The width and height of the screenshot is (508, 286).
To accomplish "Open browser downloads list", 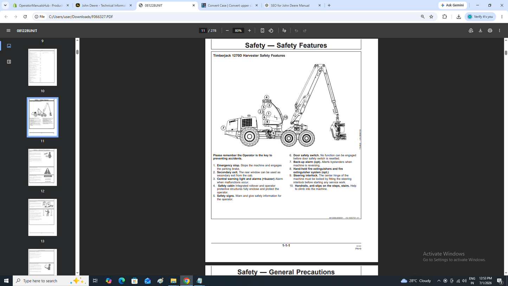I will 459,17.
